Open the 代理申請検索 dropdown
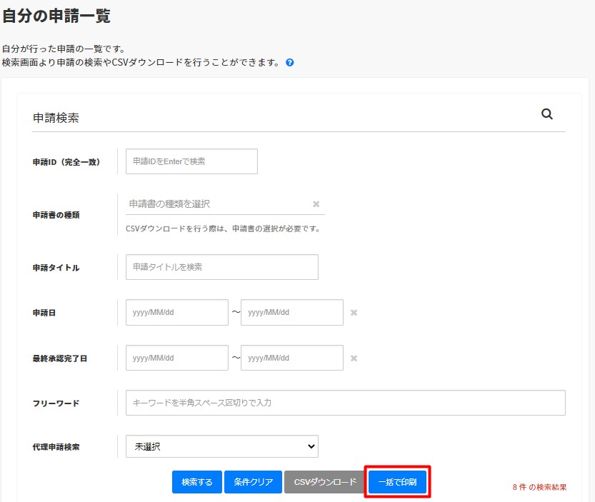The width and height of the screenshot is (595, 502). point(221,446)
